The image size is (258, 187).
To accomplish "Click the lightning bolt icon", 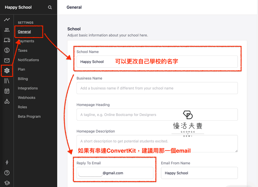I will [7, 162].
